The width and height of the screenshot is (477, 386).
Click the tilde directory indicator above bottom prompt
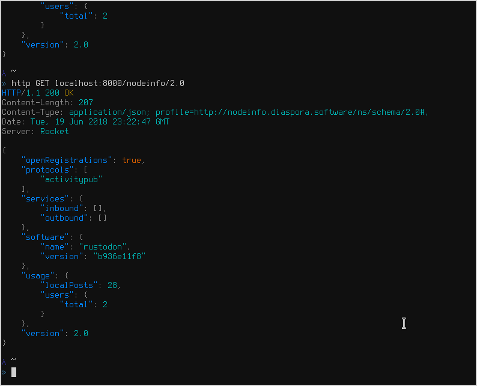(x=13, y=360)
